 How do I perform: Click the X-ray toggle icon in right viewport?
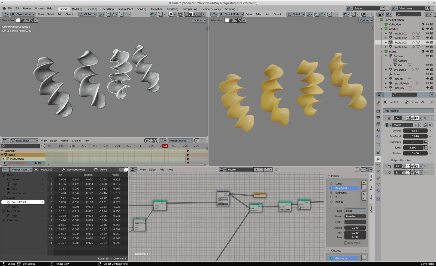[373, 14]
